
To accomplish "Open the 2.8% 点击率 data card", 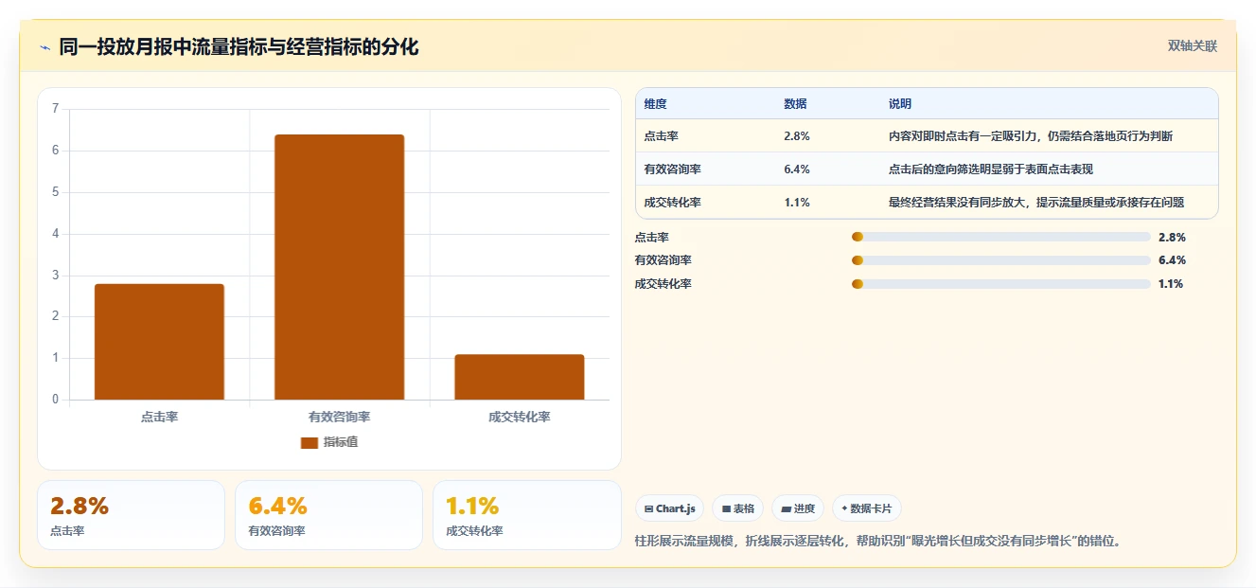I will pyautogui.click(x=131, y=515).
